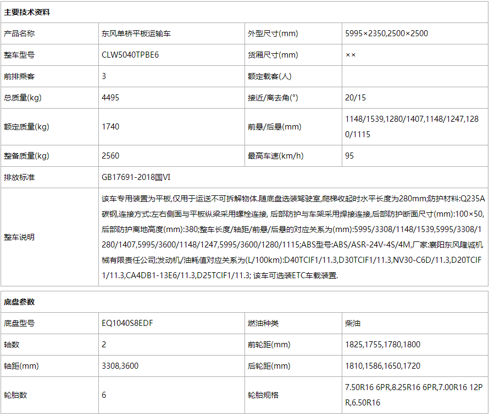Select the tire spec starting 7.50R16 6PR
Viewport: 489px width, 417px height.
tap(414, 395)
